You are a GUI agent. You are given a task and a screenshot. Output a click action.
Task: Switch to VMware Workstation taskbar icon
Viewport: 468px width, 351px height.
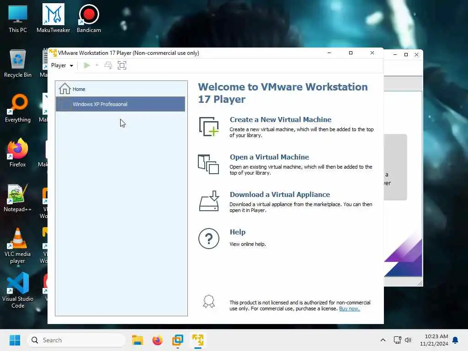click(x=178, y=340)
